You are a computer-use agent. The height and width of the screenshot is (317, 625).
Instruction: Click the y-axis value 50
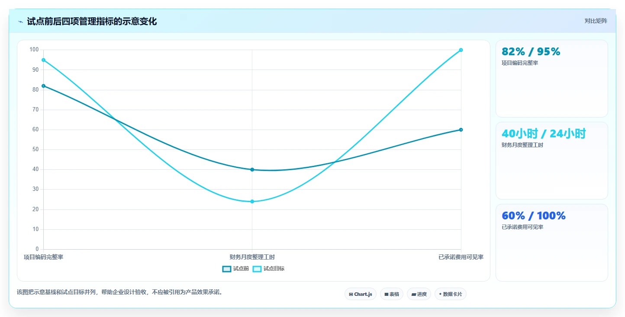tap(36, 149)
